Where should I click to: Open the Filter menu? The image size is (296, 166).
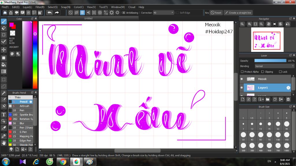40,7
